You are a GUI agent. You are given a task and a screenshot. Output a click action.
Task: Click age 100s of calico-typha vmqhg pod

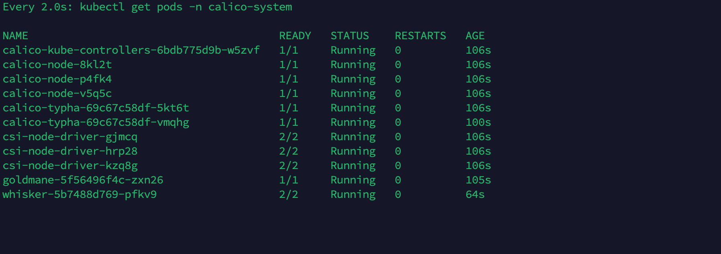tap(478, 122)
